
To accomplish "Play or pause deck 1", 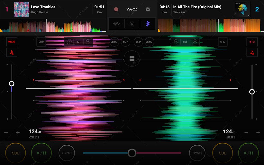I will tap(42, 153).
